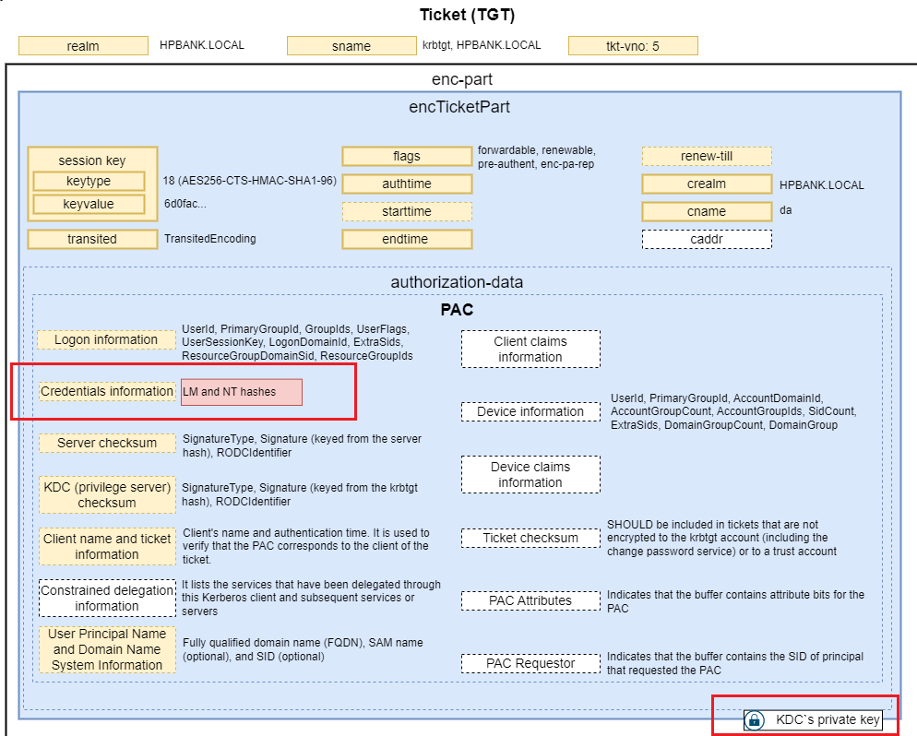Click the server hash signature description
Screen dimensions: 917x736
(x=302, y=445)
